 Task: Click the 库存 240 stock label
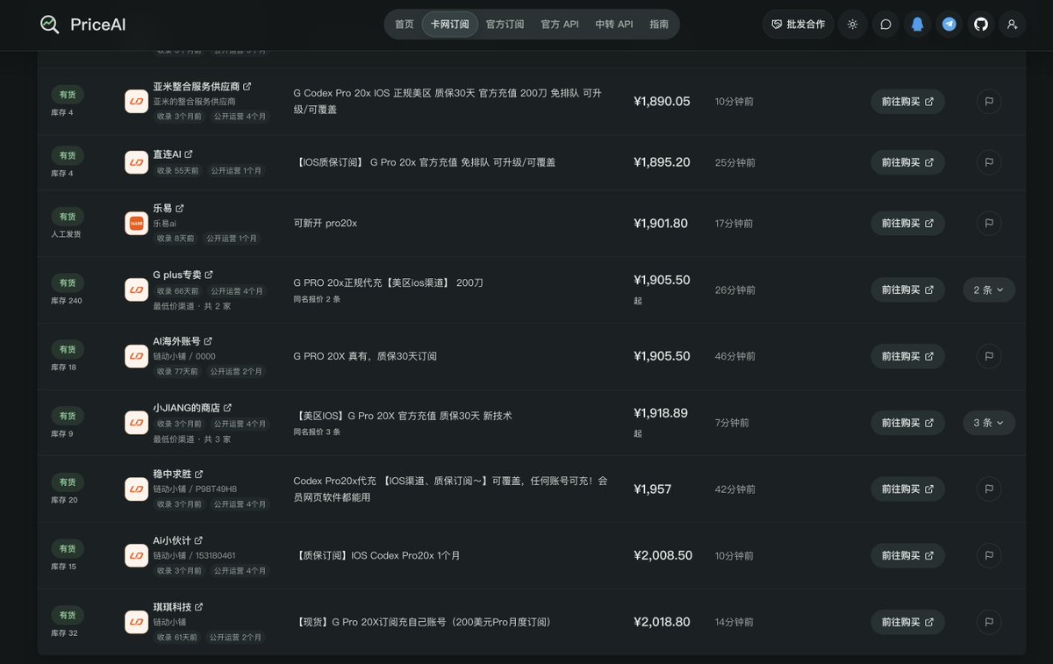[67, 301]
